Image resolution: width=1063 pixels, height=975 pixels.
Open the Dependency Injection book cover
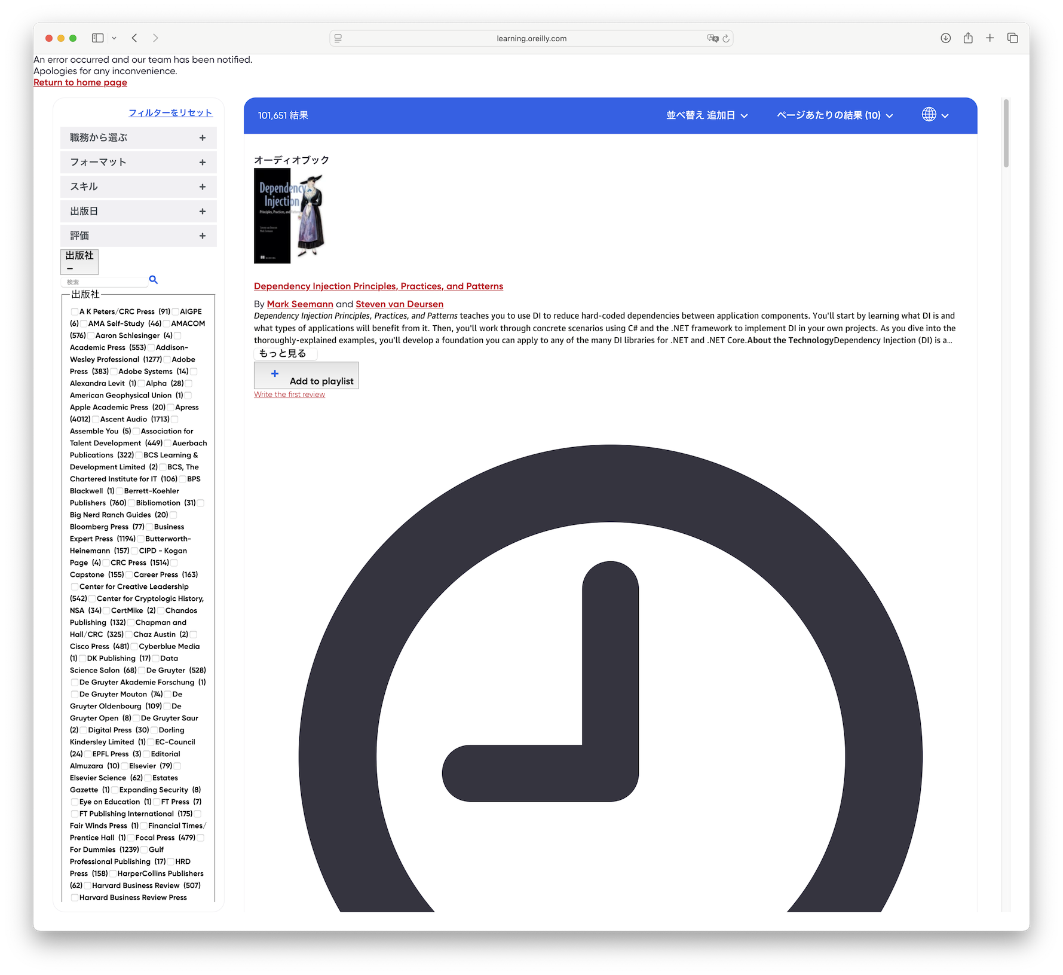click(x=290, y=216)
